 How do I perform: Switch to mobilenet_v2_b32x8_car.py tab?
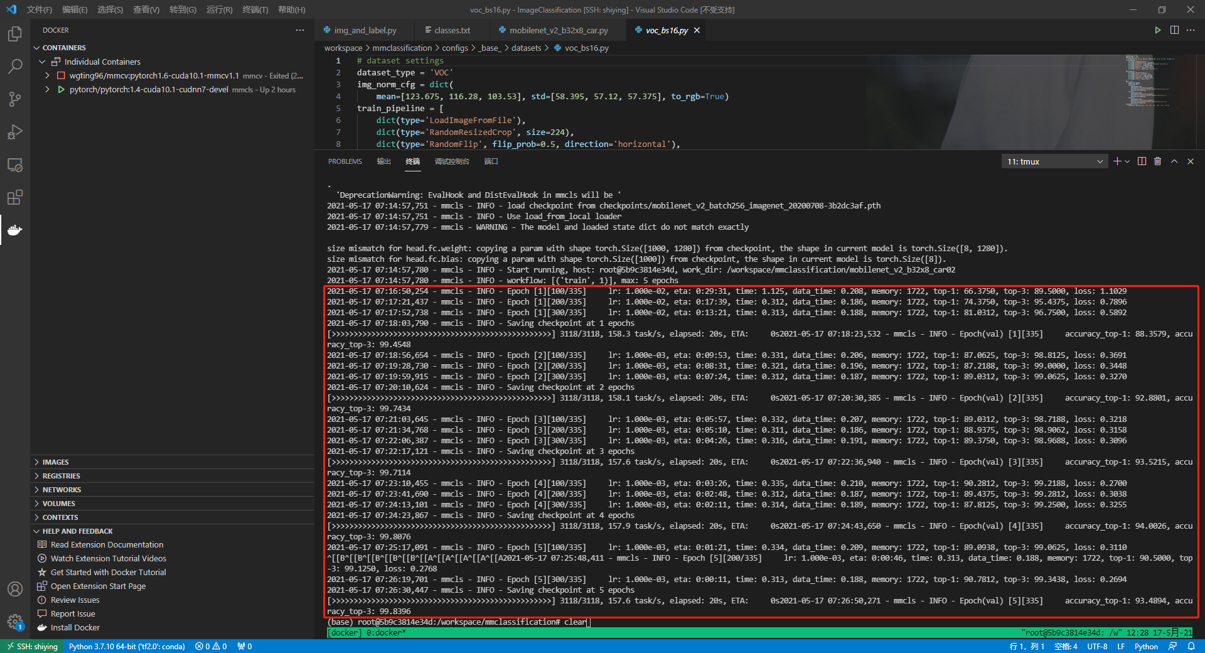click(558, 30)
